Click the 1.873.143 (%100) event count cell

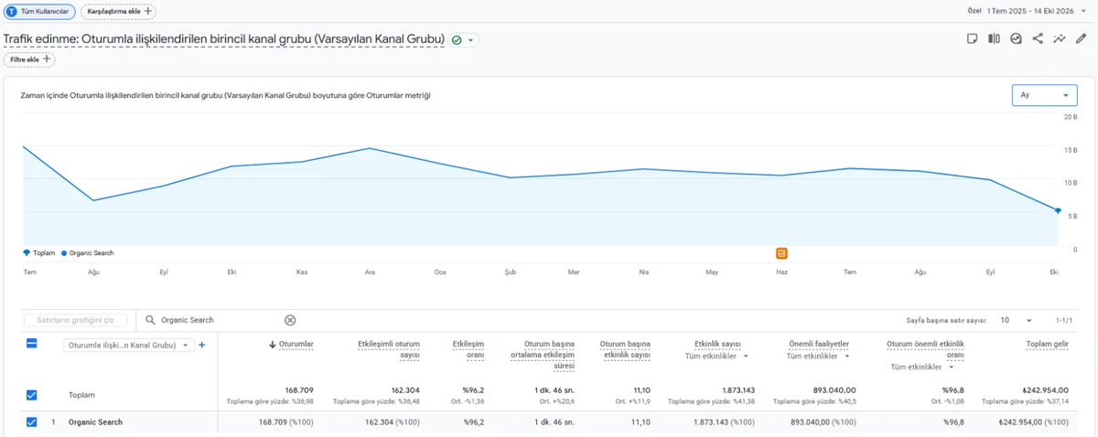tap(724, 422)
